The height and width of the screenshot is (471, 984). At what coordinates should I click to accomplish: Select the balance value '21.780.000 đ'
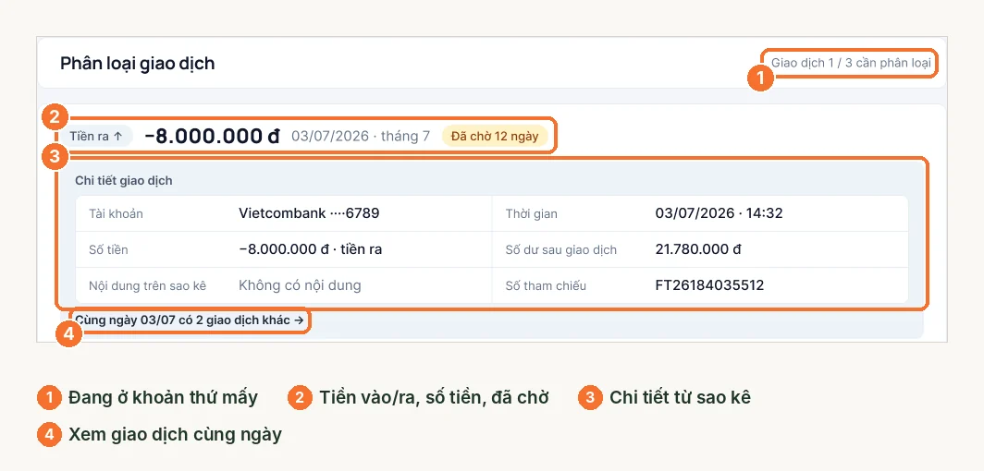[698, 249]
